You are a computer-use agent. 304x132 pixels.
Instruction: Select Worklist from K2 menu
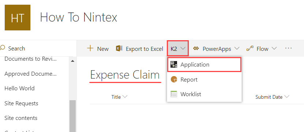tap(204, 94)
